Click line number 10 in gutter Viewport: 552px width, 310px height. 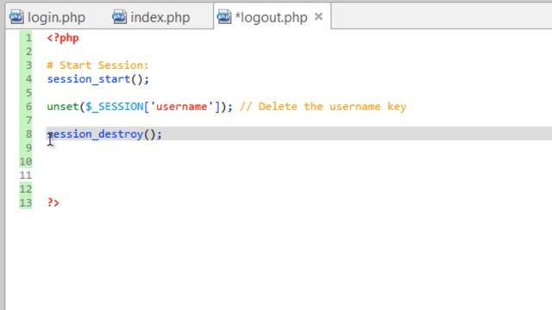point(26,162)
